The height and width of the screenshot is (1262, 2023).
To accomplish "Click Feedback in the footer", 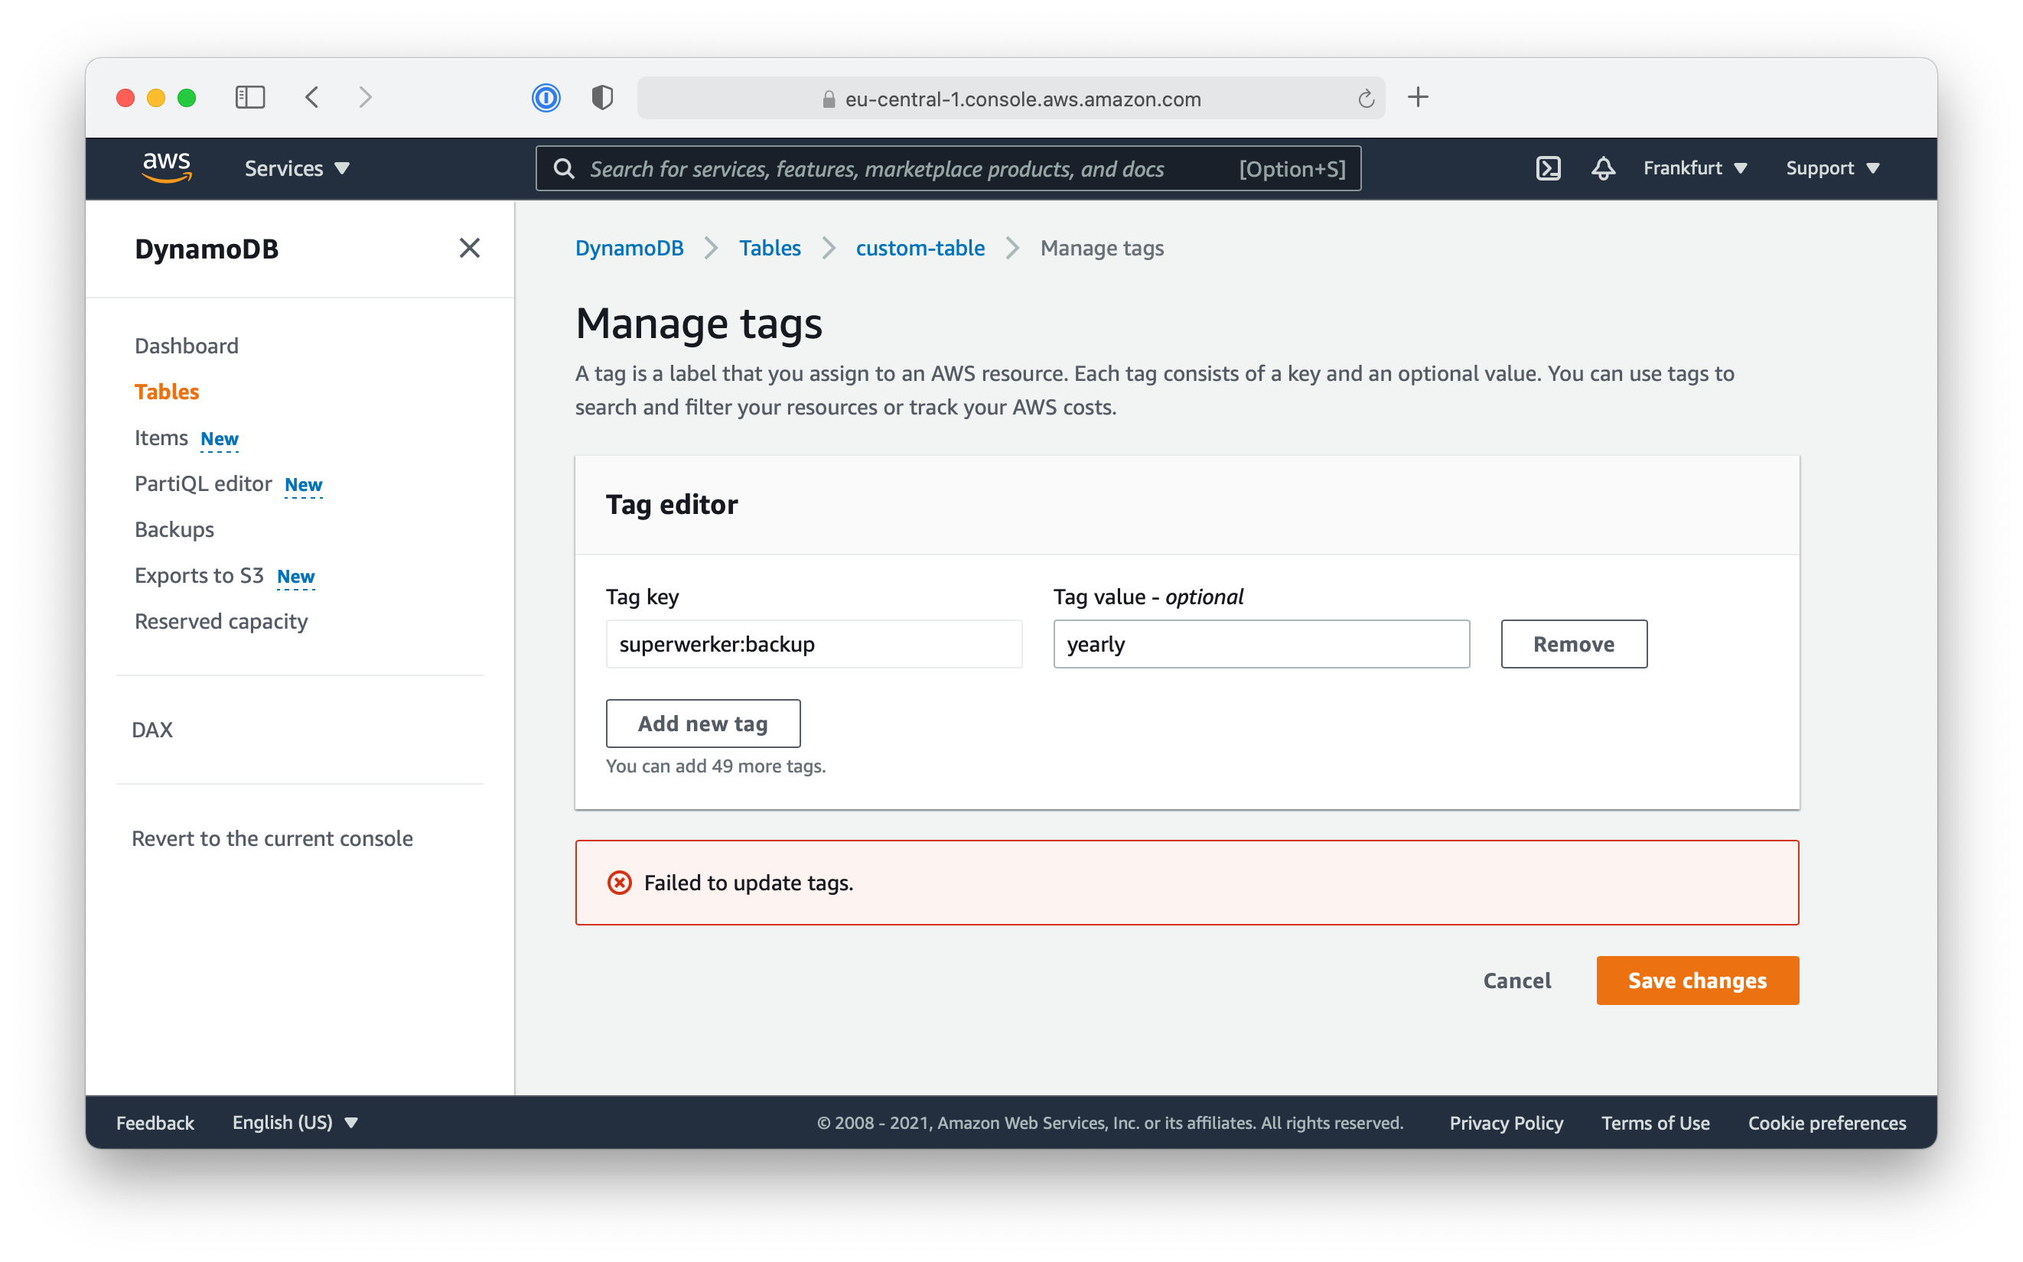I will click(155, 1122).
